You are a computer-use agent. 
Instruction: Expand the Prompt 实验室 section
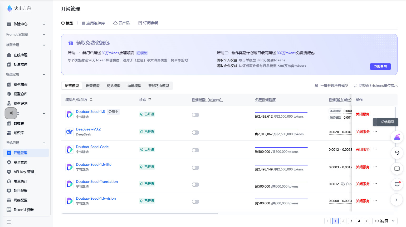point(44,34)
